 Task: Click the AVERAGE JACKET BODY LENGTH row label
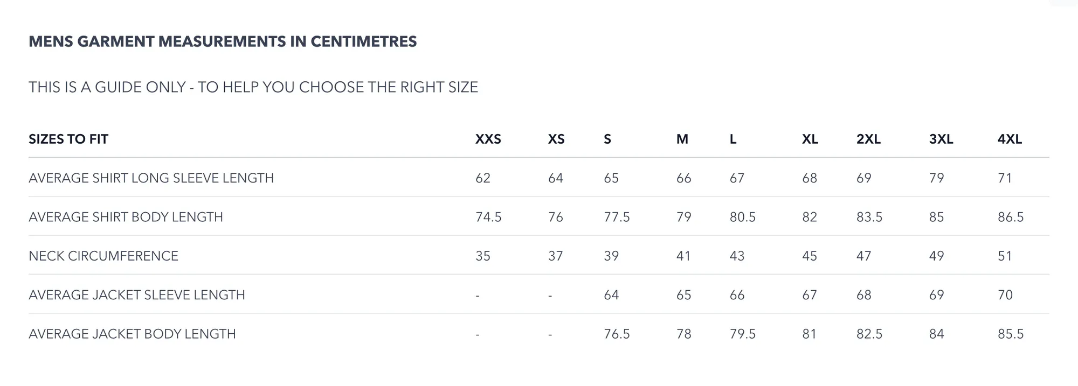point(133,334)
